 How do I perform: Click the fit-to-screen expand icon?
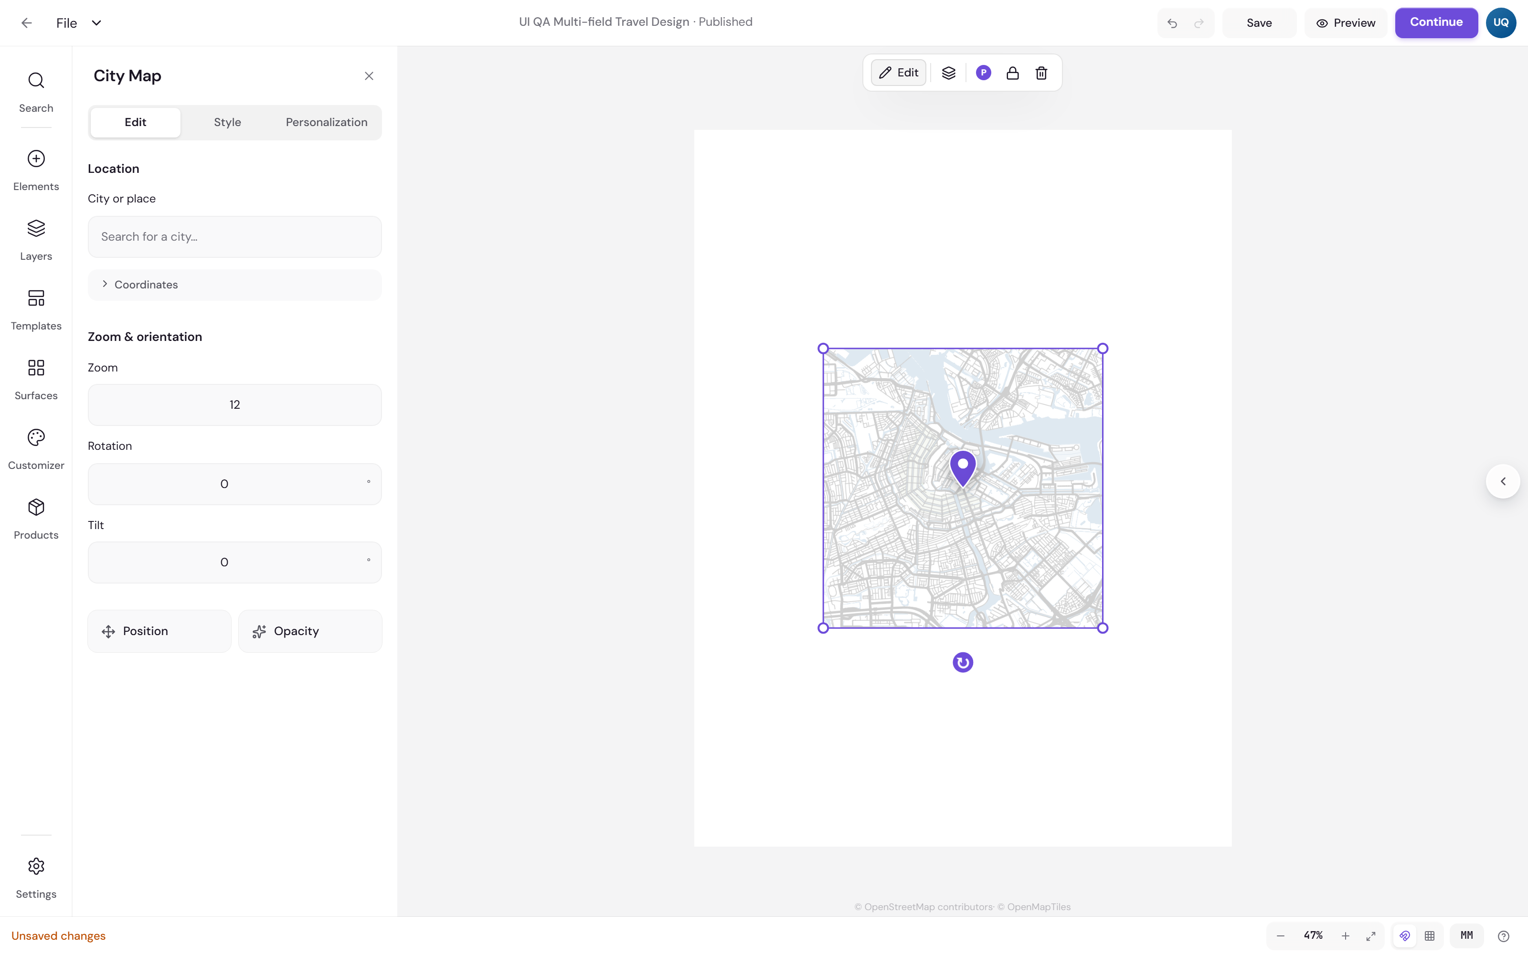point(1371,935)
